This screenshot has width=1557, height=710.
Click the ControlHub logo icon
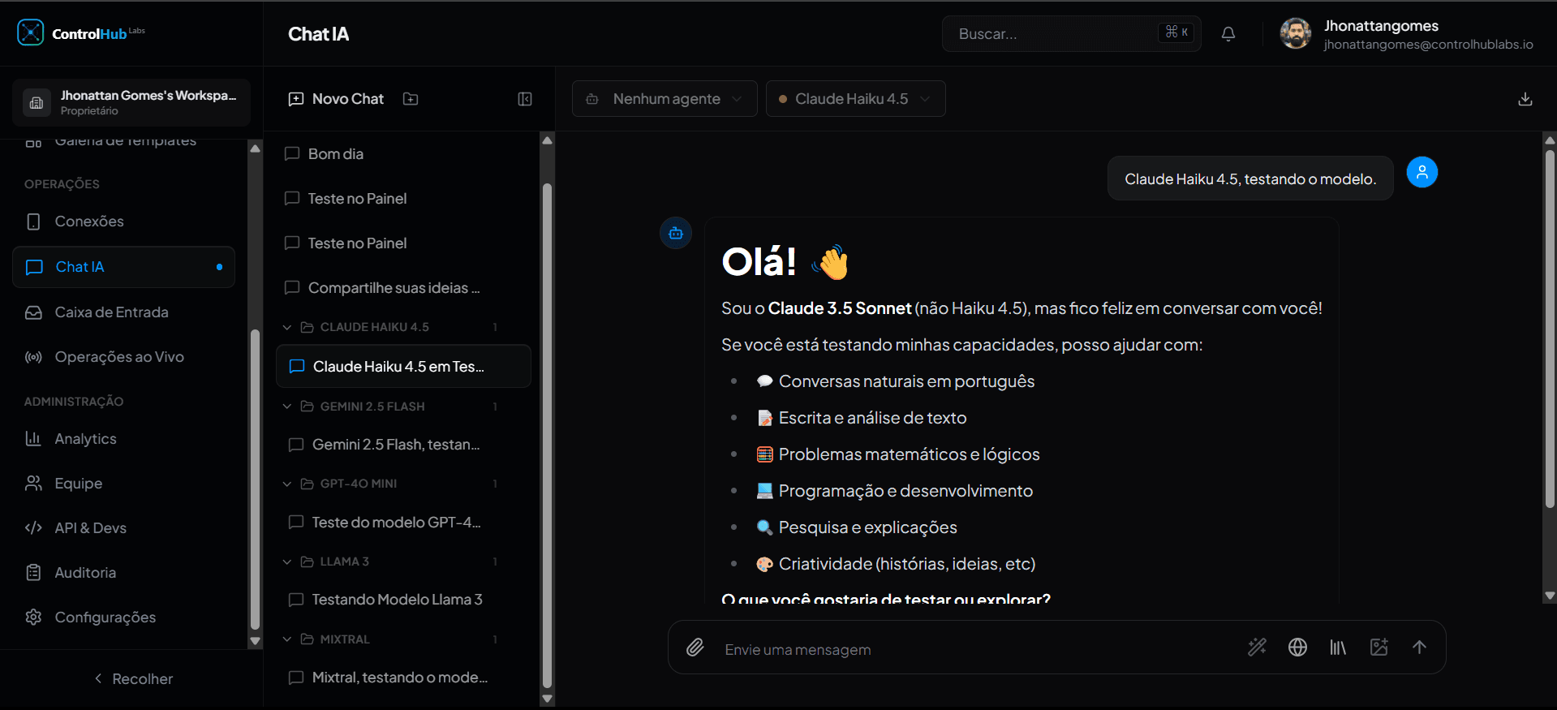click(x=31, y=32)
